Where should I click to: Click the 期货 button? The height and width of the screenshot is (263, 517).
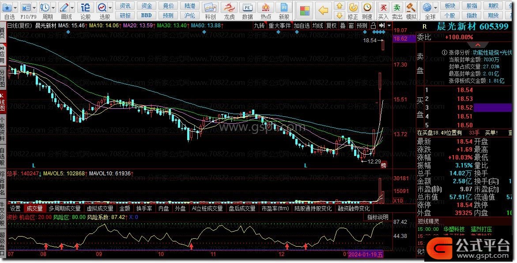(494, 15)
